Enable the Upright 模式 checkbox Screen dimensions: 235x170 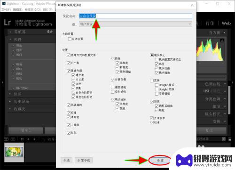(157, 85)
